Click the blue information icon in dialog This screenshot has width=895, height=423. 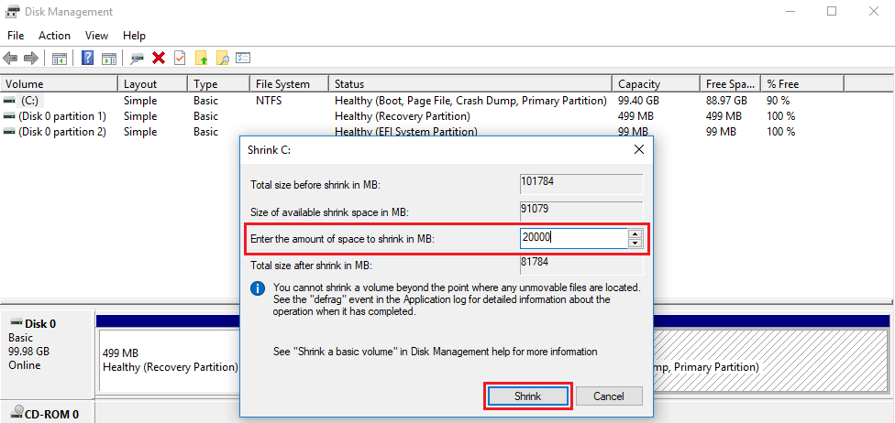click(x=258, y=287)
